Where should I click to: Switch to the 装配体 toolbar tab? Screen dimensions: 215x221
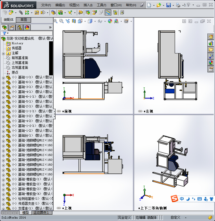click(9, 20)
